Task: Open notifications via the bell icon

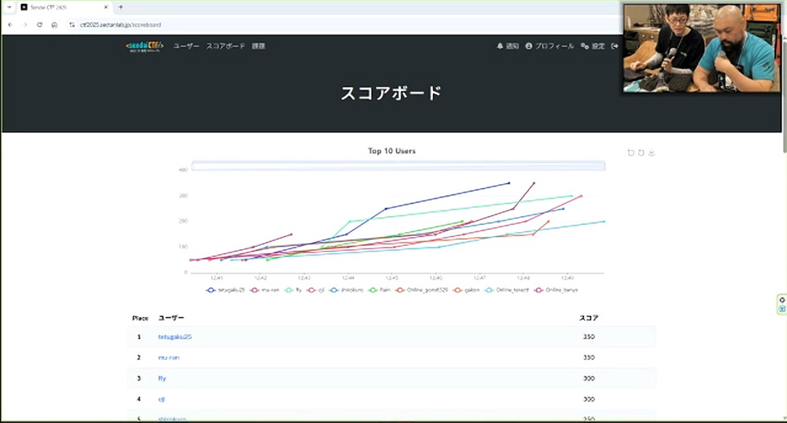Action: (508, 46)
